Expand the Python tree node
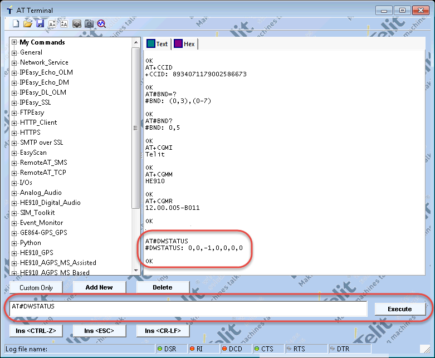Image resolution: width=435 pixels, height=358 pixels. tap(14, 243)
